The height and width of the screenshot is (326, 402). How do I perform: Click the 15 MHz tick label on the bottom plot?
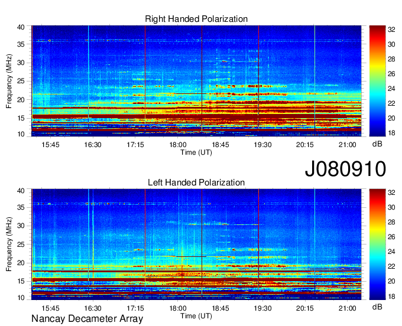(x=21, y=281)
